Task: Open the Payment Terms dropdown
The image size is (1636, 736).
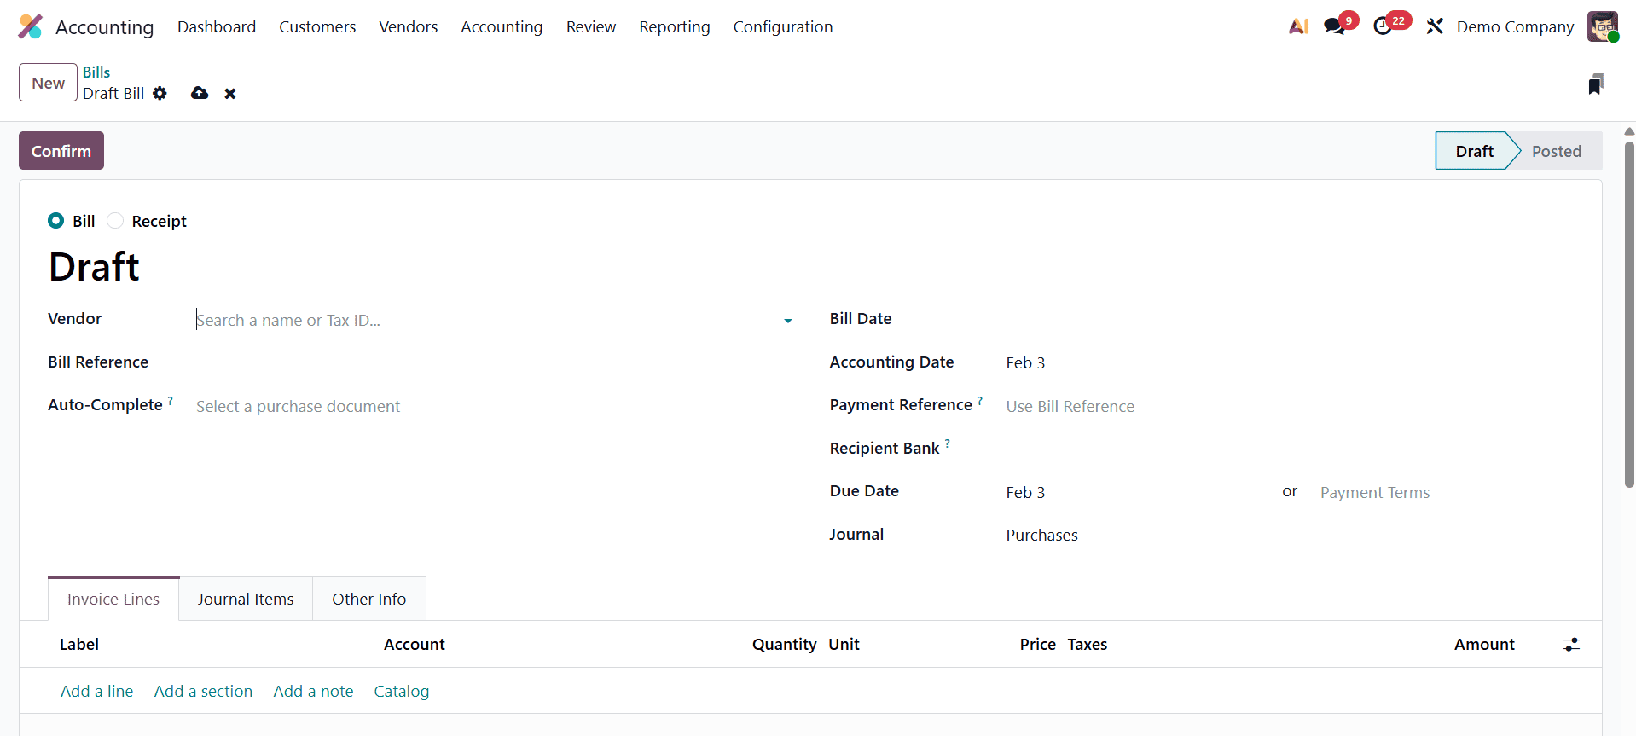Action: click(x=1447, y=493)
